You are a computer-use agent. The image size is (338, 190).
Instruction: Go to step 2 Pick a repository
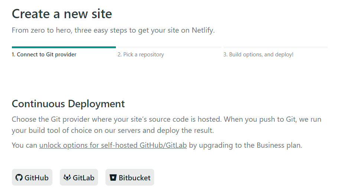click(x=141, y=55)
